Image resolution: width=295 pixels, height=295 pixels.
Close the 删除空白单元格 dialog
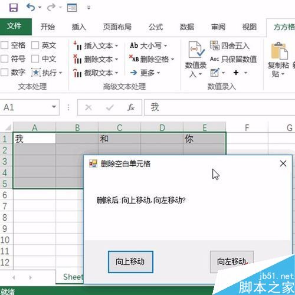coord(283,163)
